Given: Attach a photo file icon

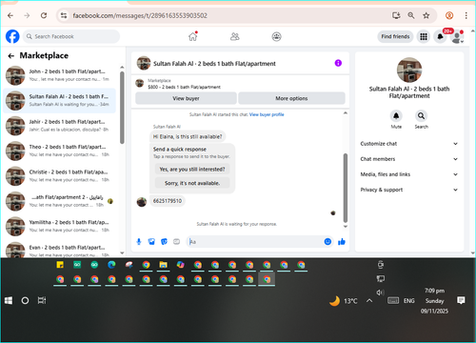Looking at the screenshot, I should (x=151, y=242).
